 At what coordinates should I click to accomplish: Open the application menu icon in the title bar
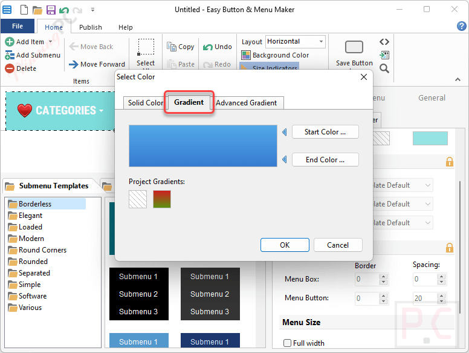click(x=7, y=10)
